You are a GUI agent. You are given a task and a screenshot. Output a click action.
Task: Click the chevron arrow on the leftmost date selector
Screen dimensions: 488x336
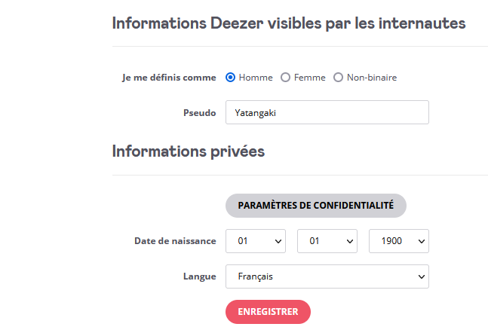pos(278,241)
